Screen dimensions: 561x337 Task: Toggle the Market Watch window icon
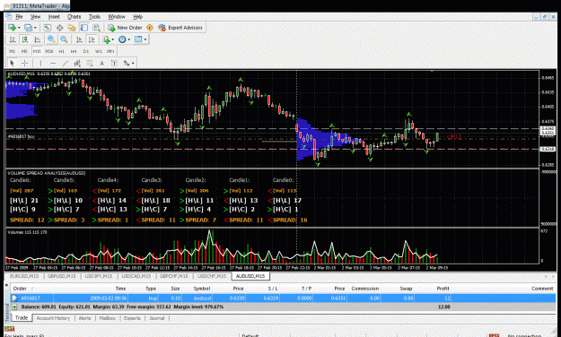pos(48,28)
